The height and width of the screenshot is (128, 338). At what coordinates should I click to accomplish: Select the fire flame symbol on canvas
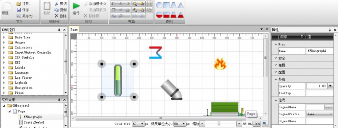pos(220,64)
